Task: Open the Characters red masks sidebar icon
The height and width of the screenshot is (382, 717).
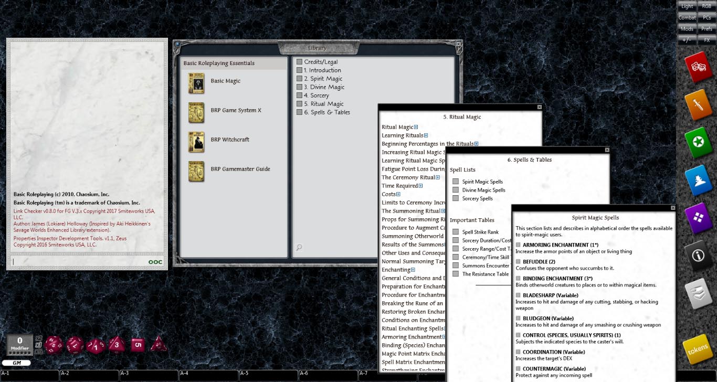Action: pos(697,67)
